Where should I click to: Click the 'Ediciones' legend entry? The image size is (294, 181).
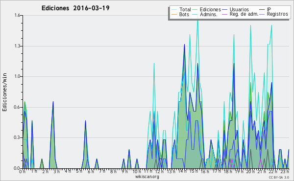pos(210,9)
